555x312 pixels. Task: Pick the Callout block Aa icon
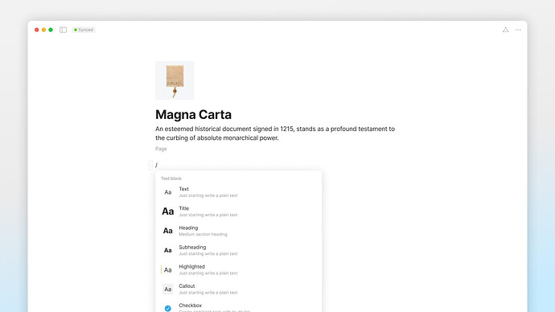coord(168,289)
